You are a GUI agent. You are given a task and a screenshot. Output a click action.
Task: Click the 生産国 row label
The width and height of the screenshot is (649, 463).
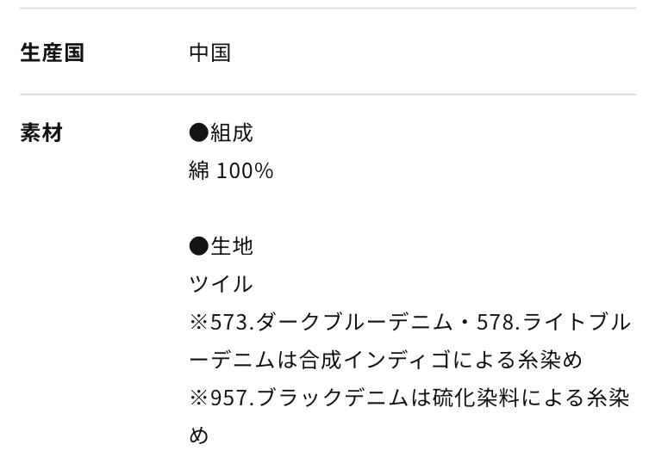(52, 52)
